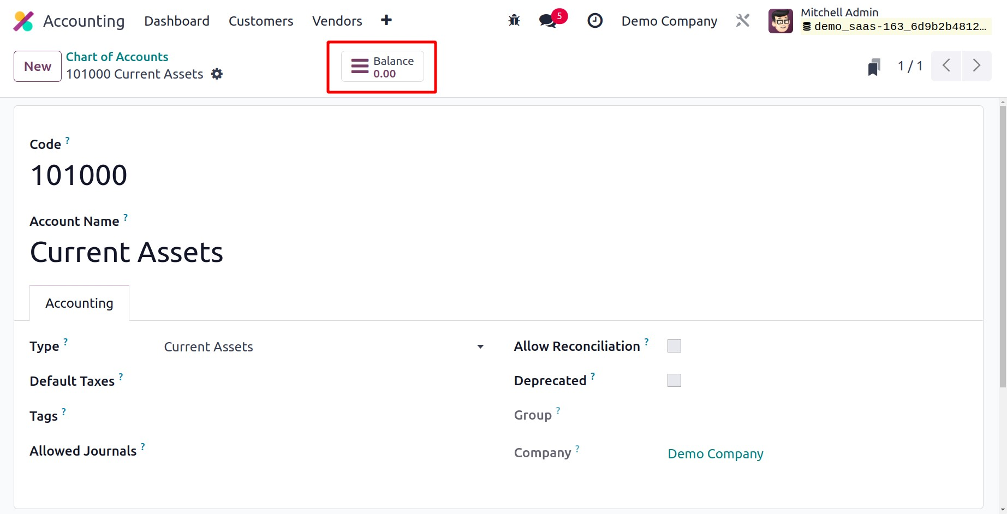The height and width of the screenshot is (514, 1007).
Task: Open the debug bug icon menu
Action: (x=514, y=21)
